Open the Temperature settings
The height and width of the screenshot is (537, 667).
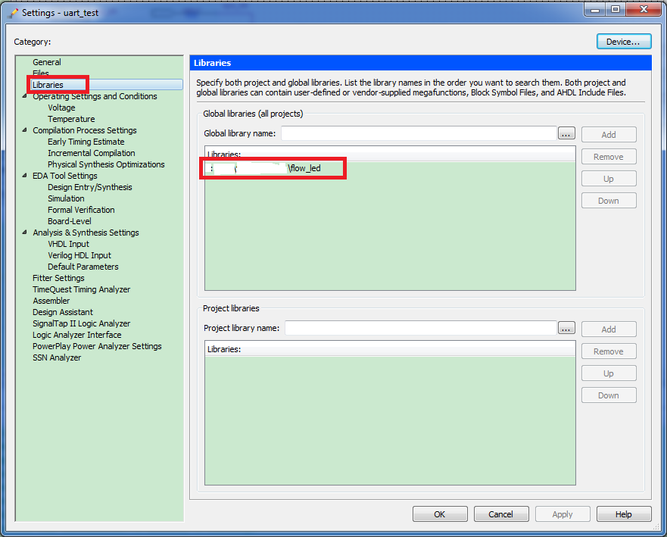coord(71,119)
